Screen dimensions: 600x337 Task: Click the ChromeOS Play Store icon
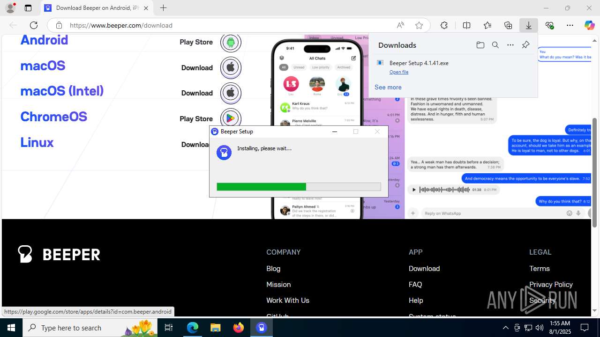click(x=231, y=118)
